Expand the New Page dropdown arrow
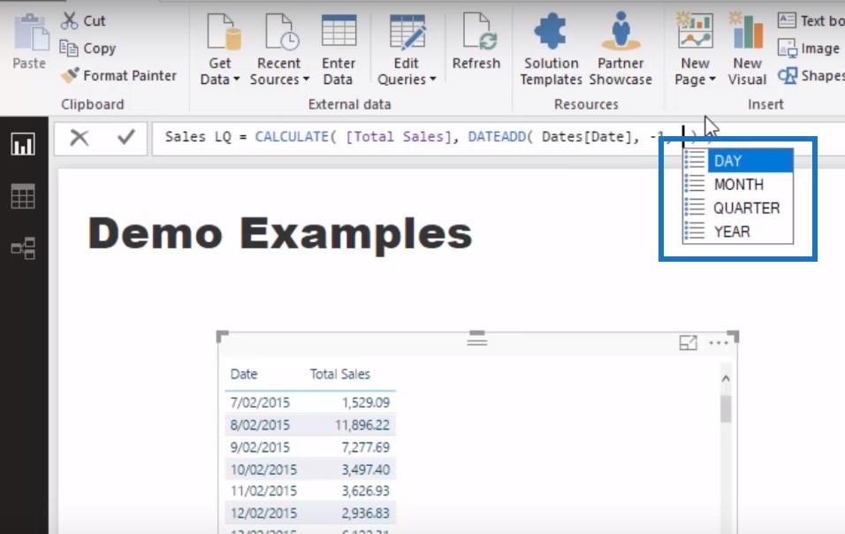 pyautogui.click(x=712, y=80)
